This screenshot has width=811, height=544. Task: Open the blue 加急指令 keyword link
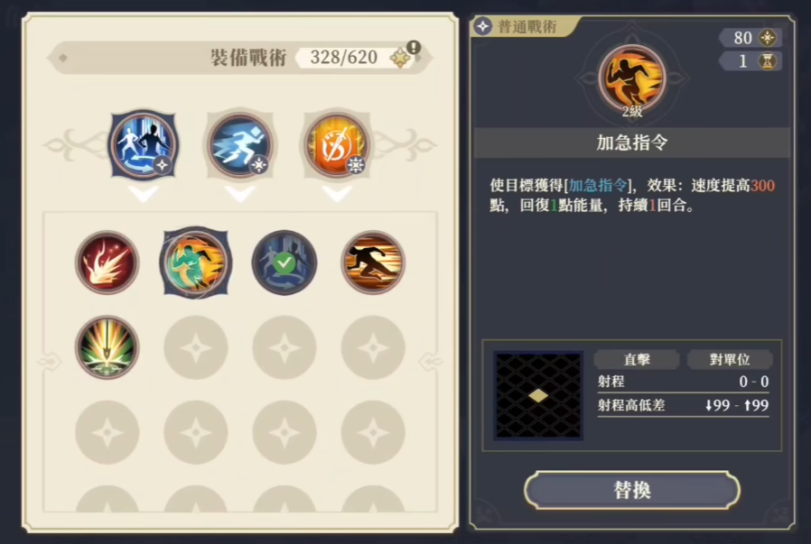coord(597,186)
